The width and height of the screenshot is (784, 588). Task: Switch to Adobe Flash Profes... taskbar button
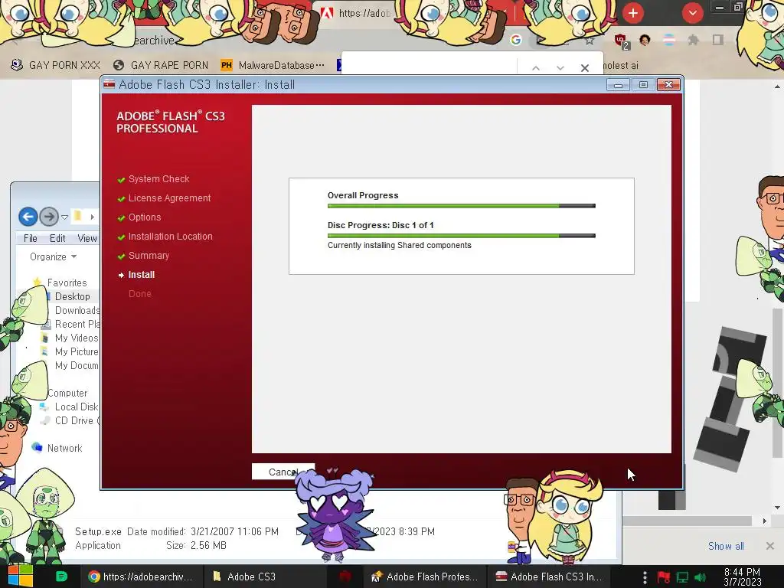click(425, 577)
